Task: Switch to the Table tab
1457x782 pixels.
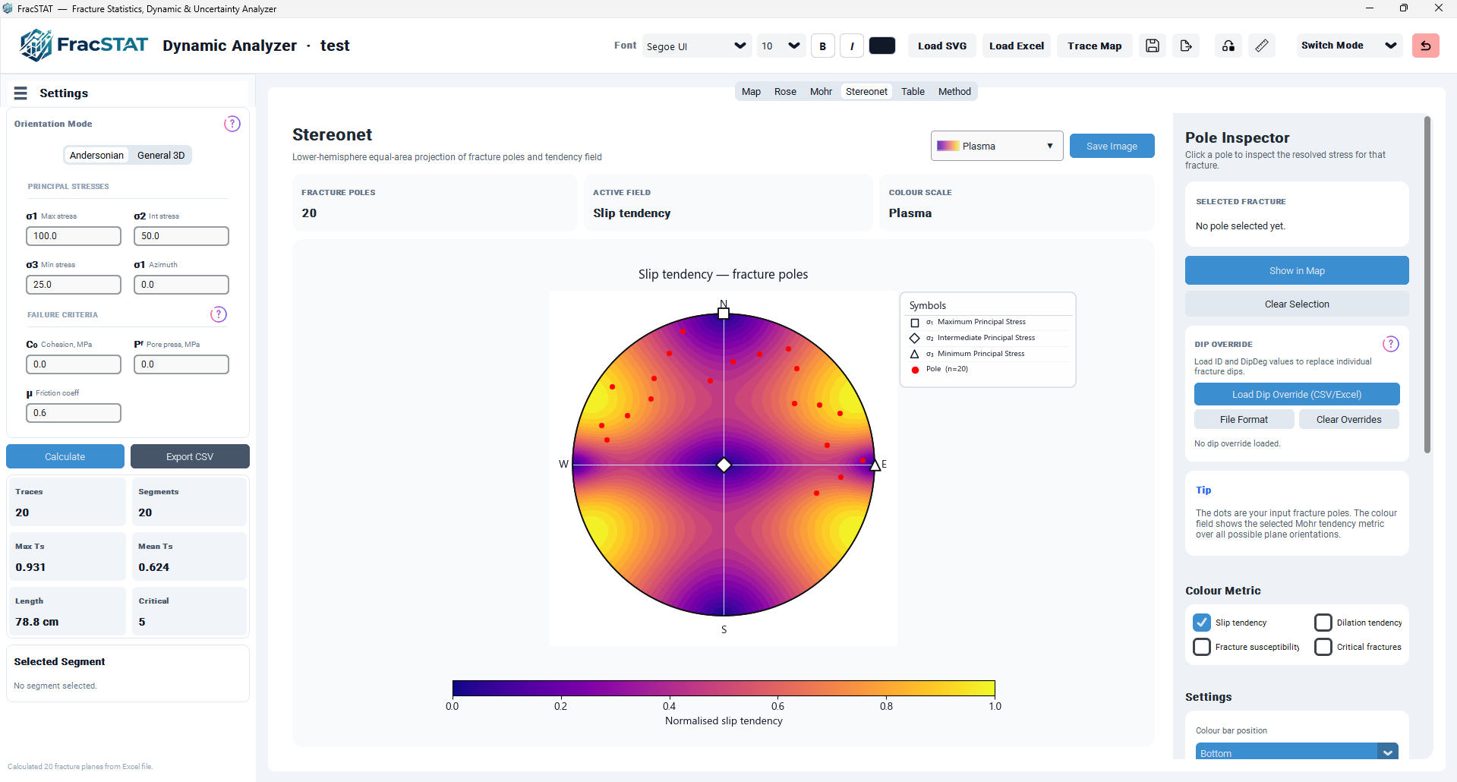Action: [x=913, y=91]
